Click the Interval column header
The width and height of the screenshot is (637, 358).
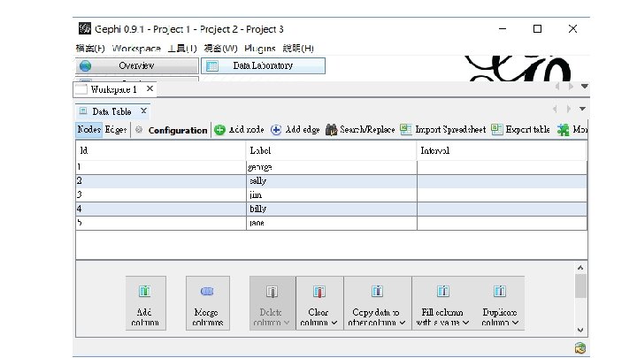point(502,150)
